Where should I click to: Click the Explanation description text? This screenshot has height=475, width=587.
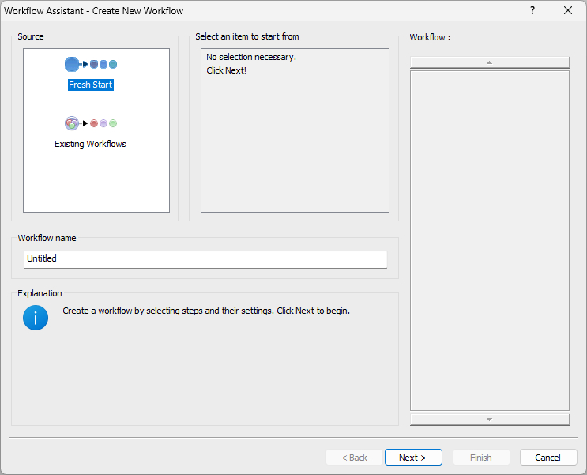tap(205, 311)
